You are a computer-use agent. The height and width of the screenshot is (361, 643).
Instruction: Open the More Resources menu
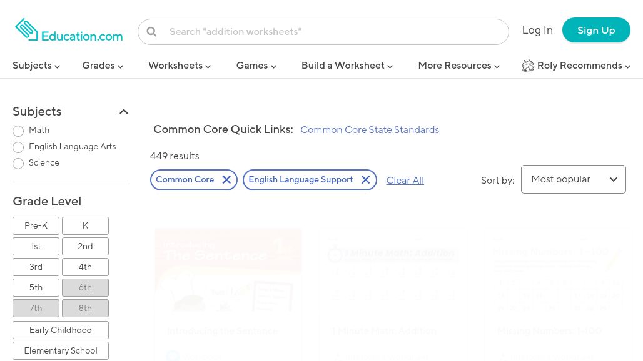coord(458,66)
